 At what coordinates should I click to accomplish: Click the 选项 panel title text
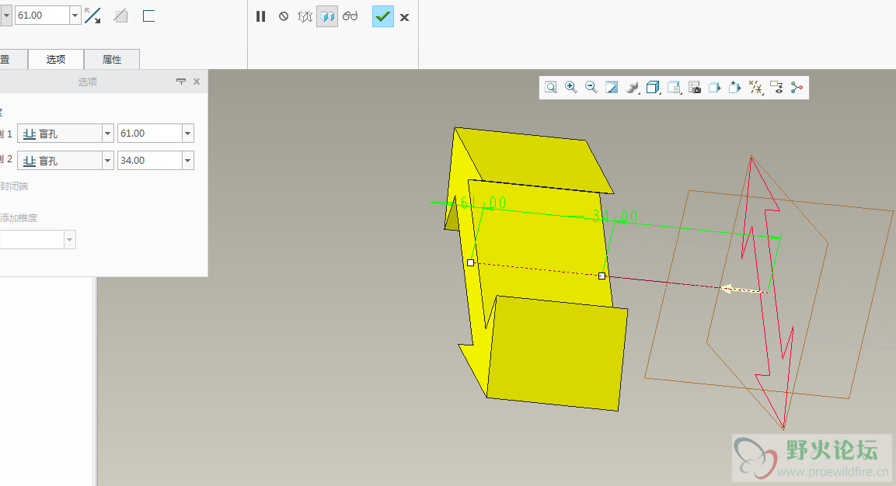(88, 82)
